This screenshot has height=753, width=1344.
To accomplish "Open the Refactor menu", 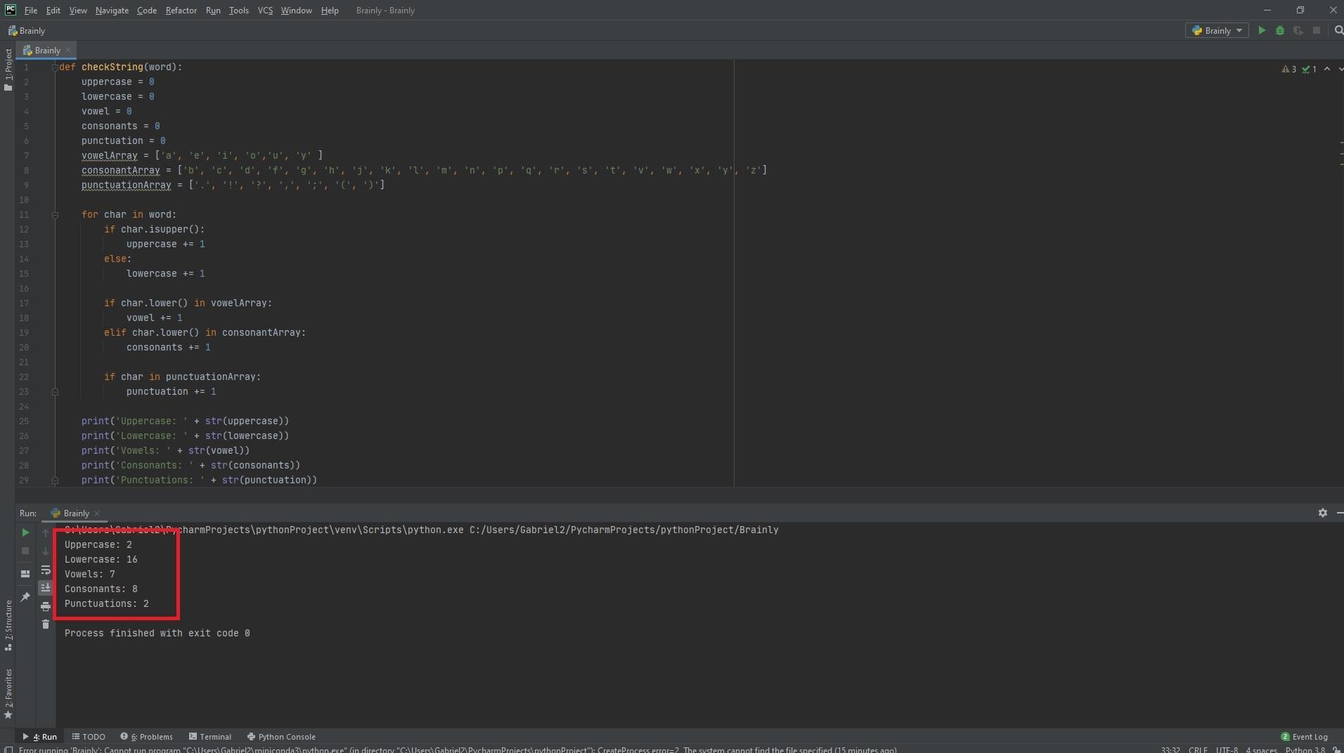I will pos(181,11).
